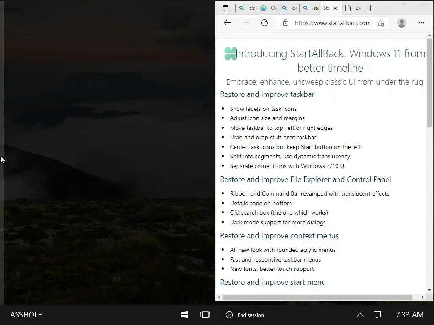
Task: Click the vertical scrollbar down arrow
Action: click(x=429, y=290)
